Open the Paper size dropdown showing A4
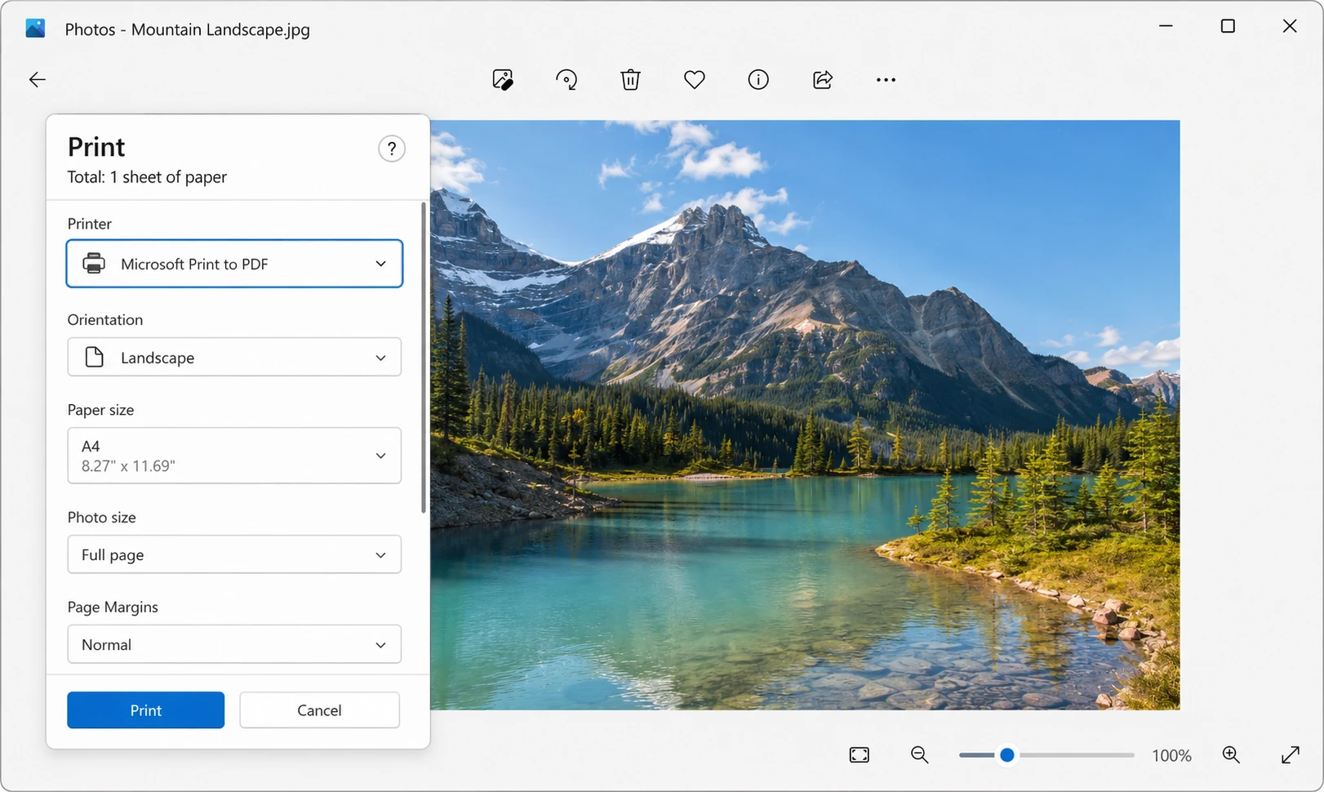This screenshot has height=792, width=1324. 234,456
